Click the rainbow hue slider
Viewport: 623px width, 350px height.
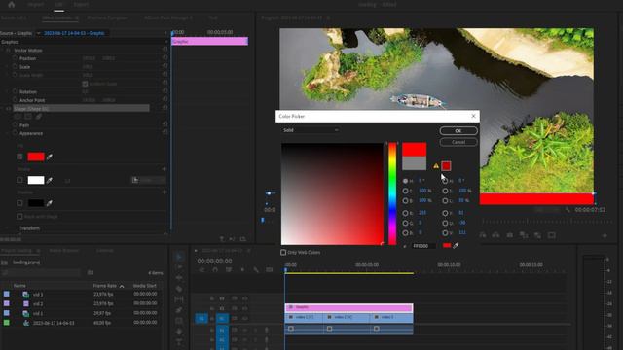point(392,193)
